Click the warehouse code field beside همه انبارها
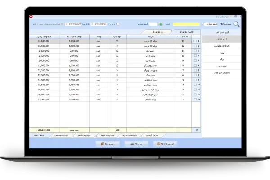 coord(153,24)
